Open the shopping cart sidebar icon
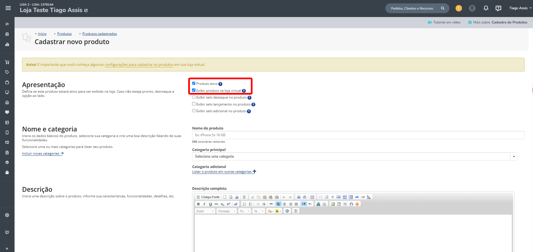The height and width of the screenshot is (252, 533). tap(7, 62)
